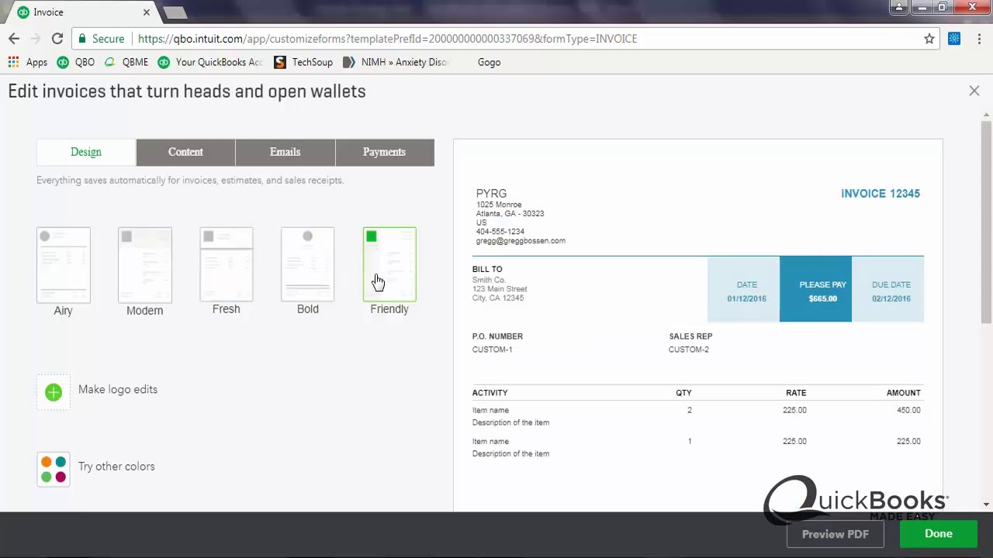Select the Bold template thumbnail
The width and height of the screenshot is (993, 558).
coord(308,264)
